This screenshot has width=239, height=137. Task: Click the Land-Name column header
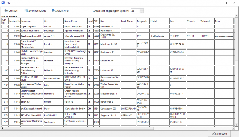128,21
